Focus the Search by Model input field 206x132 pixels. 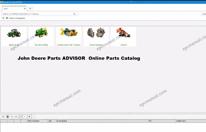pos(37,14)
